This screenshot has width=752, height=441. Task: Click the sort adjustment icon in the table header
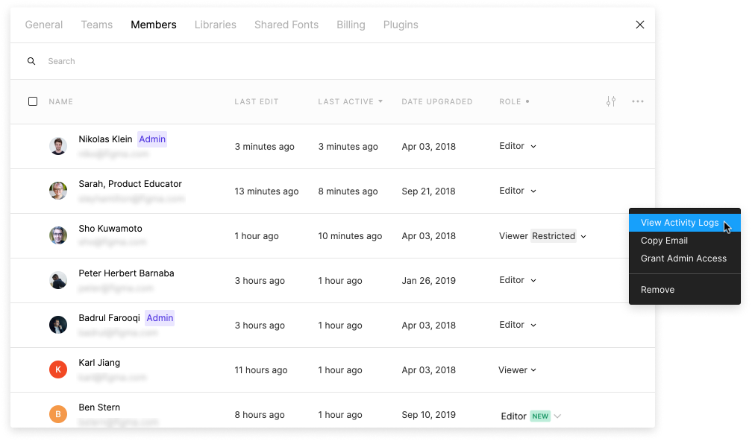pos(611,101)
